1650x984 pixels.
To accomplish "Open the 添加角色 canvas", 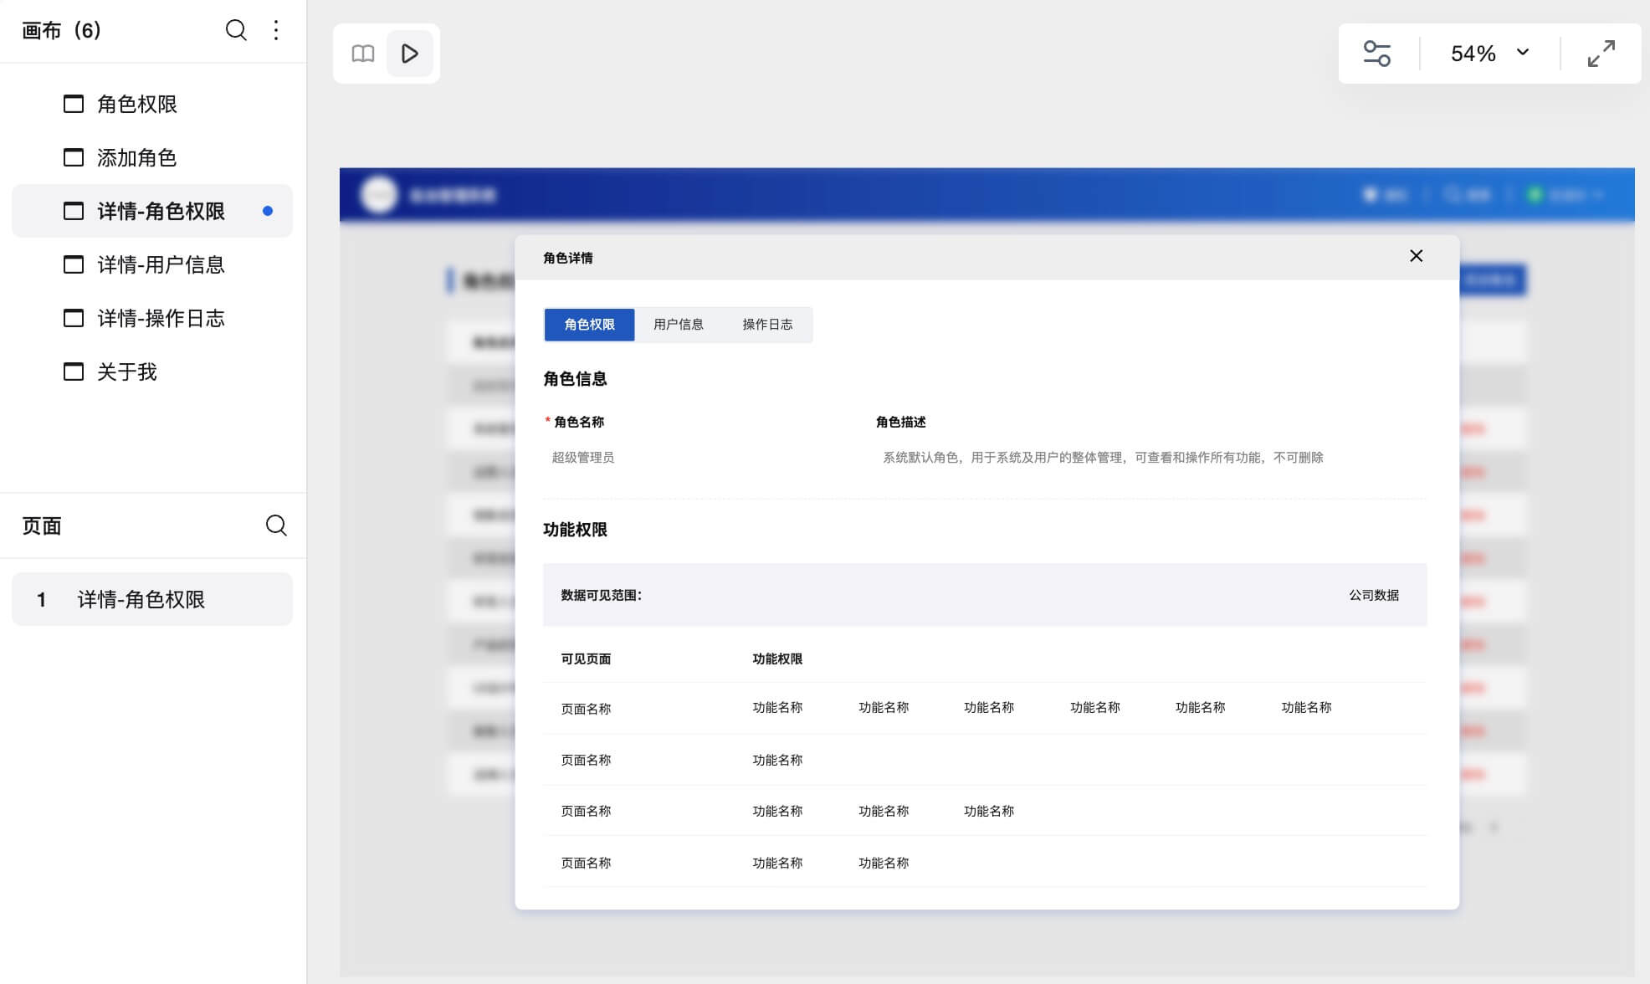I will pos(136,157).
